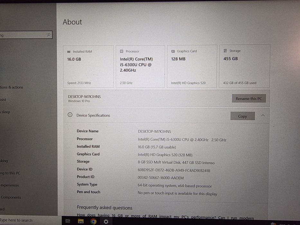Click the settings search field

(x=26, y=35)
